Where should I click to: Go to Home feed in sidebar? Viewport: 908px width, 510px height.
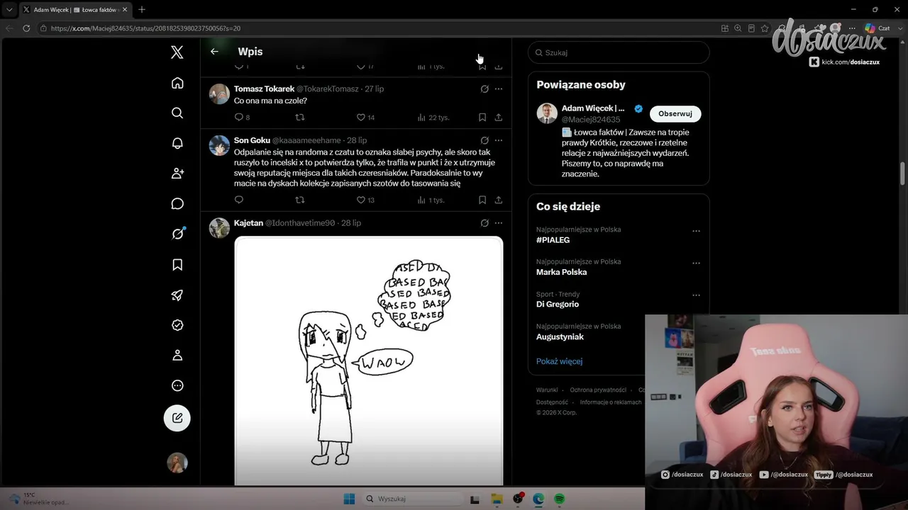(x=177, y=83)
